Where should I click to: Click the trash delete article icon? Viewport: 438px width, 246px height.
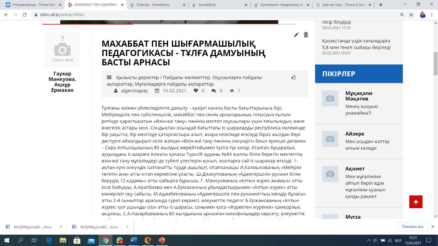coord(306,35)
